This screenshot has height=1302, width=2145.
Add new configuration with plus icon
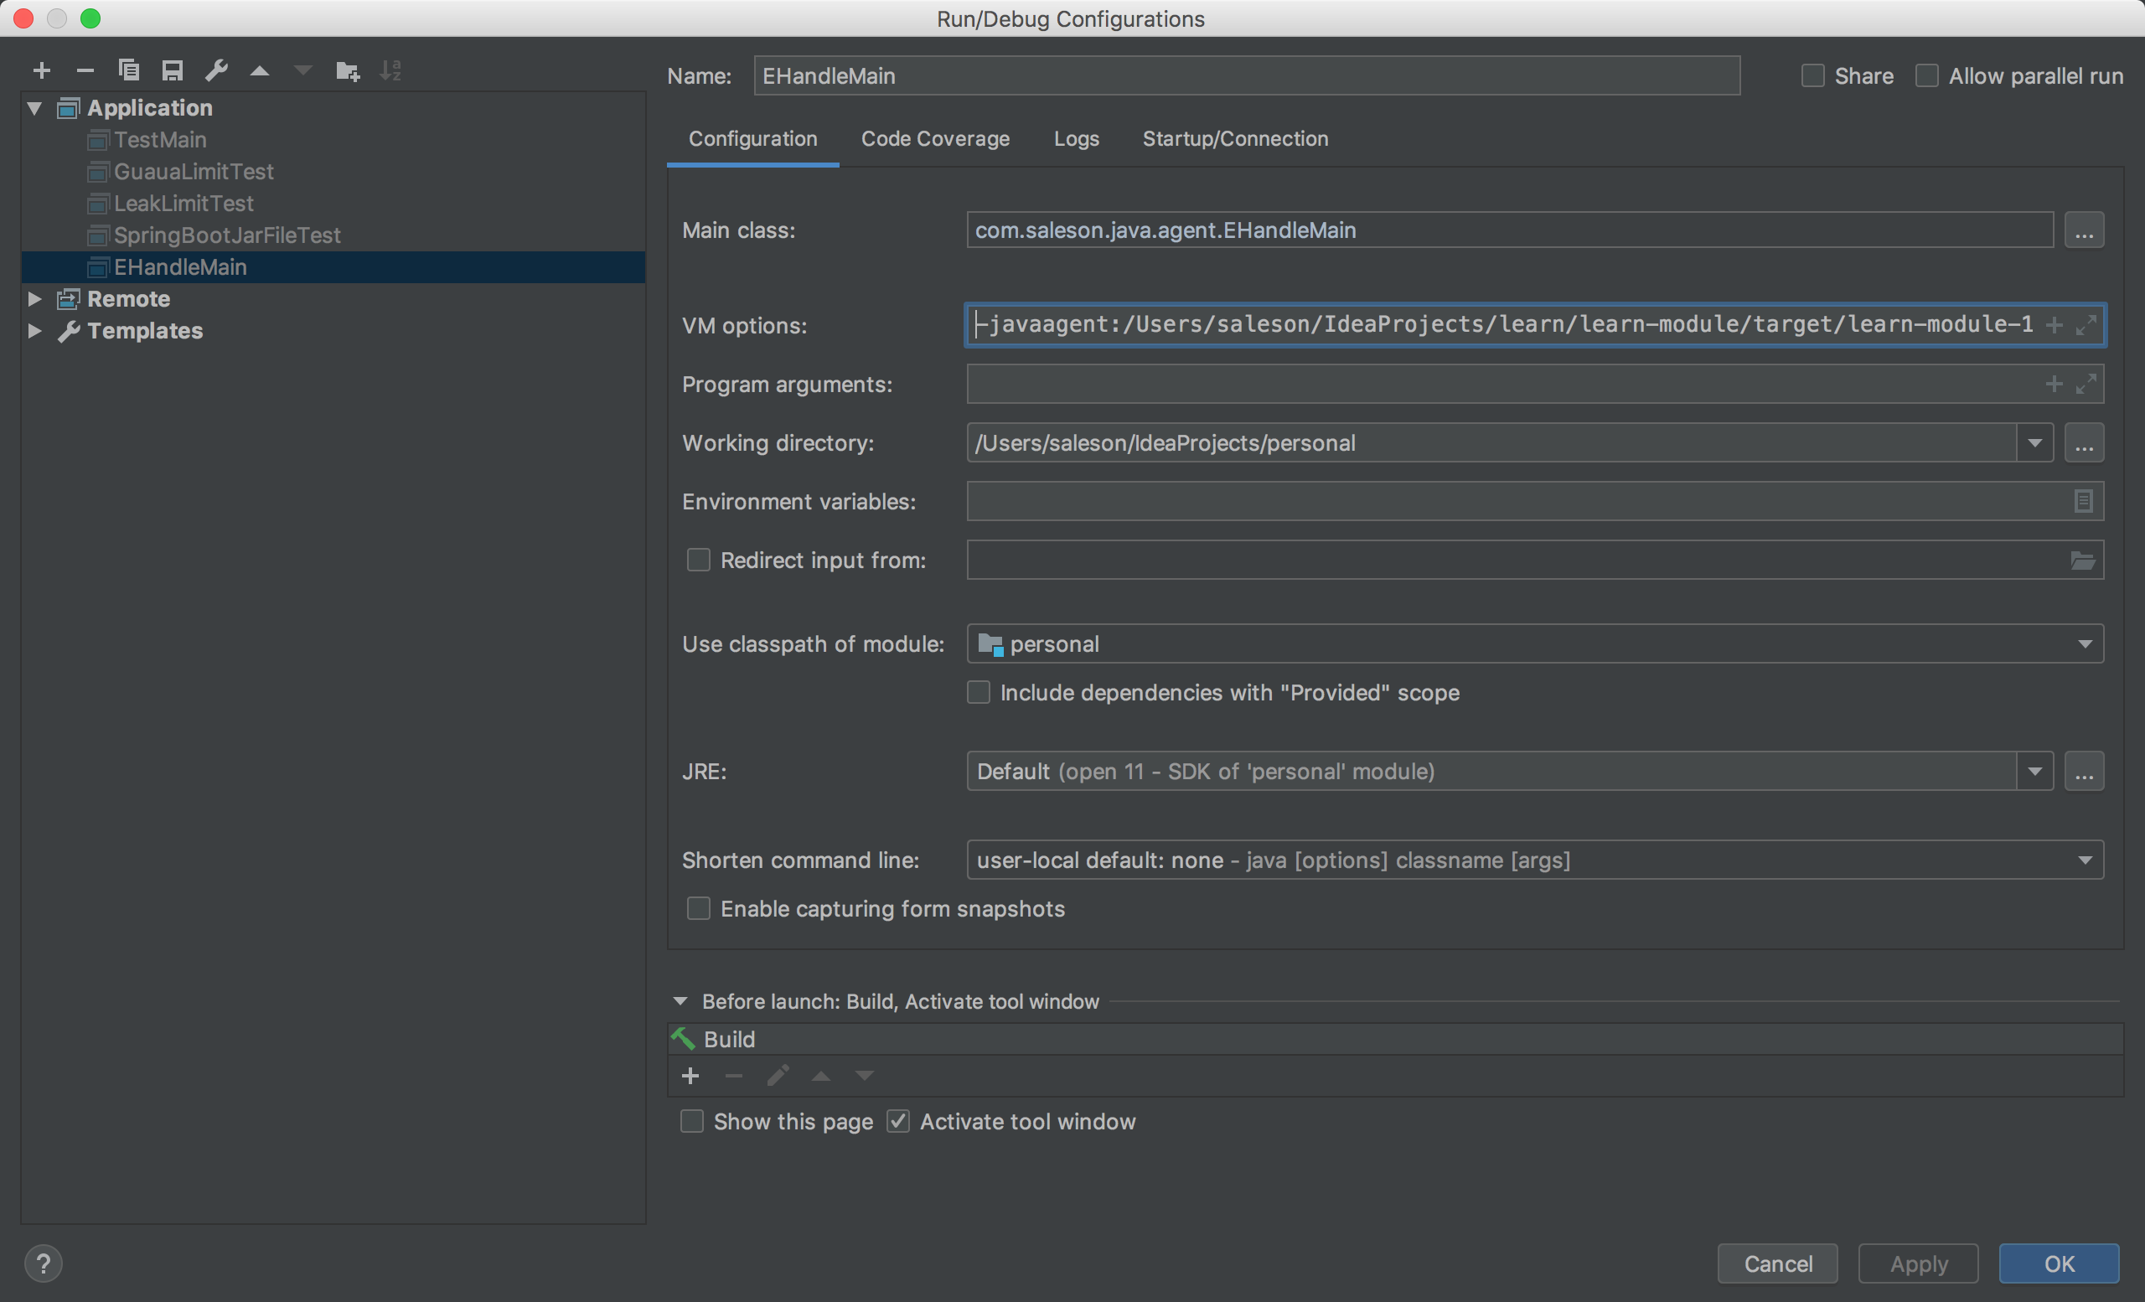click(41, 70)
